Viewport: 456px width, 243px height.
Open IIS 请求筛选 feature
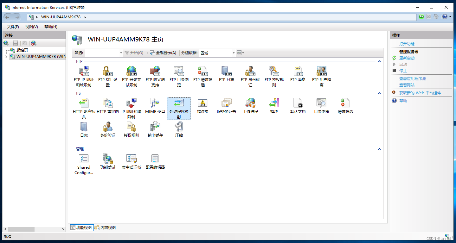point(345,106)
